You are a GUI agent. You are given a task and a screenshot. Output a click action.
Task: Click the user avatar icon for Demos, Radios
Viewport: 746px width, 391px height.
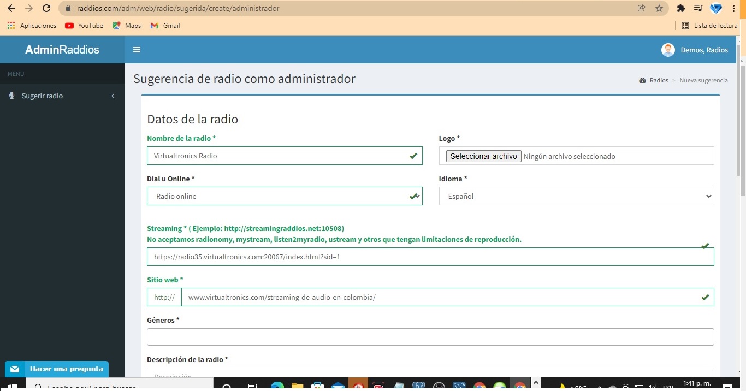[x=667, y=50]
